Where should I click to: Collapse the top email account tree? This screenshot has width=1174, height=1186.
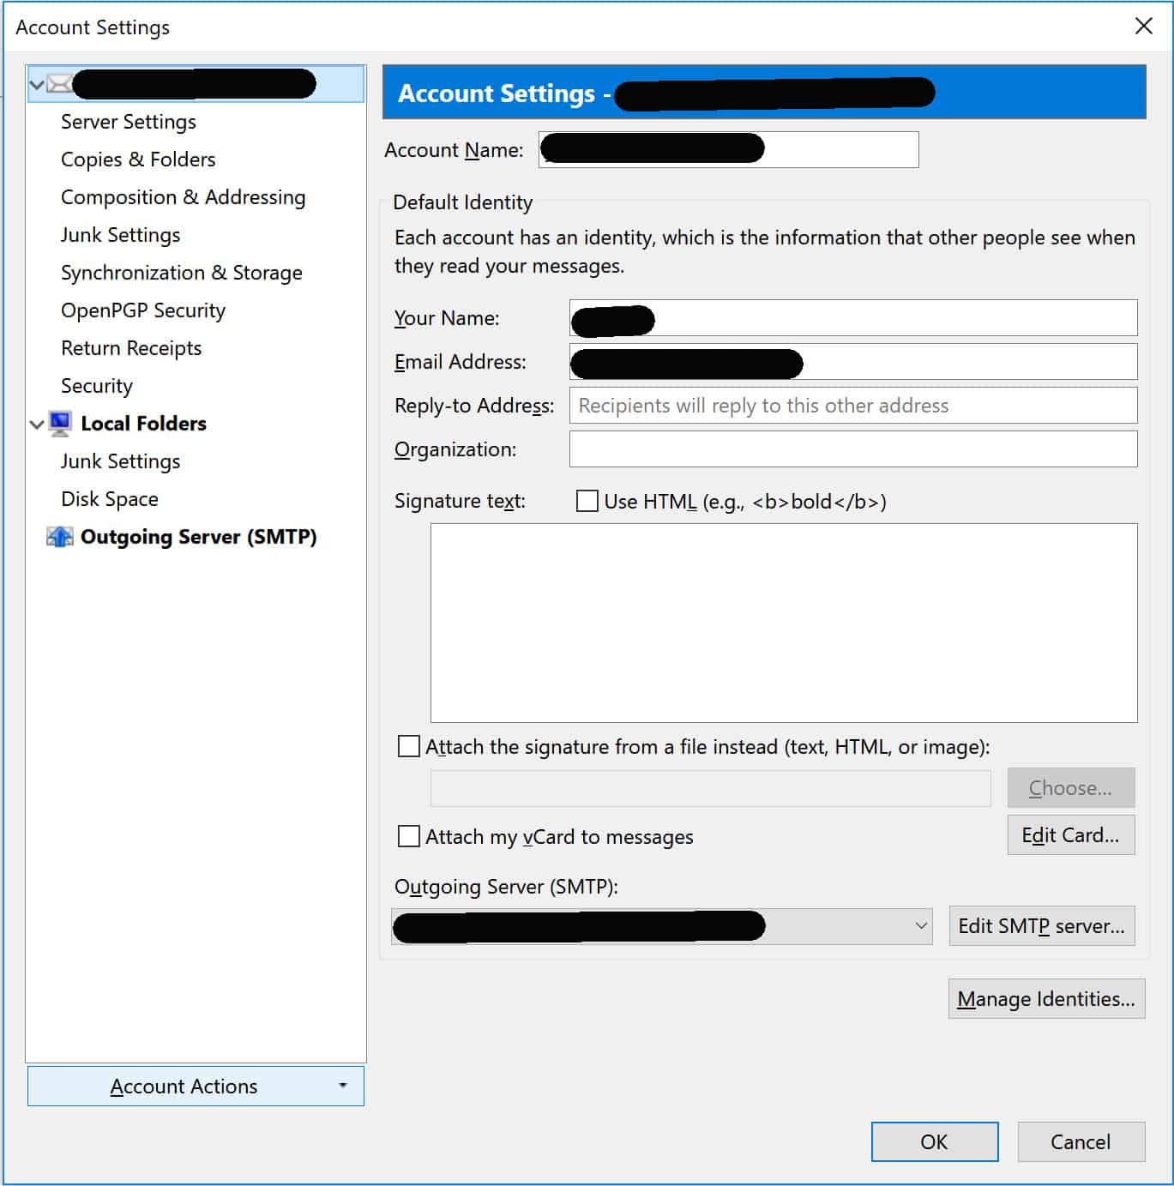pyautogui.click(x=34, y=83)
